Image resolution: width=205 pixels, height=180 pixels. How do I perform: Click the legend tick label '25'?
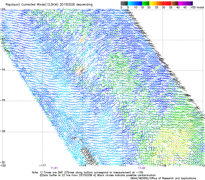(x=157, y=7)
